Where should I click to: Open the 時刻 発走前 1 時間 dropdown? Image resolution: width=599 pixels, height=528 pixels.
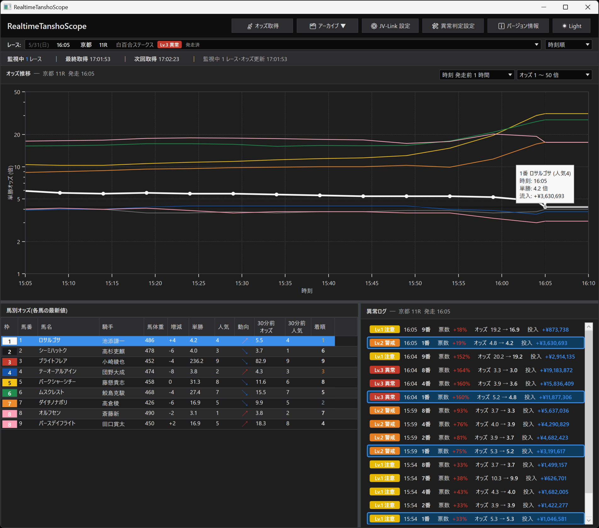[x=477, y=75]
